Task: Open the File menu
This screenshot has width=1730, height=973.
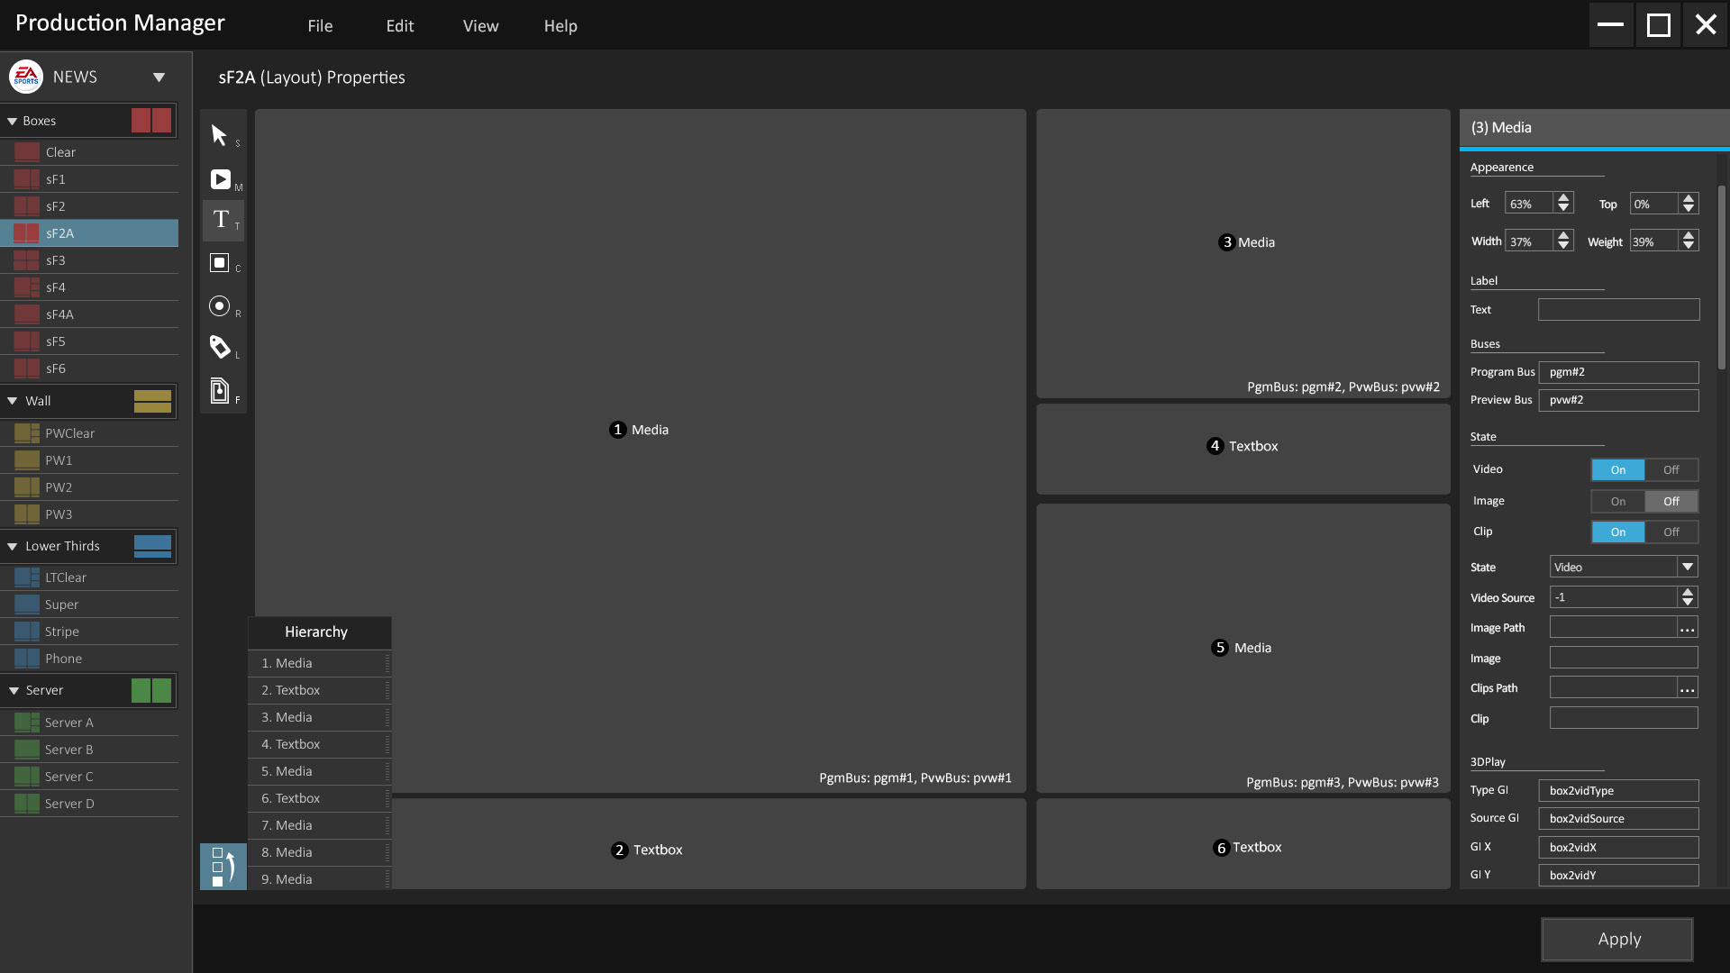Action: point(320,26)
